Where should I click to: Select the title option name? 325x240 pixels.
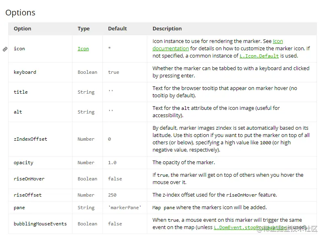(x=21, y=92)
